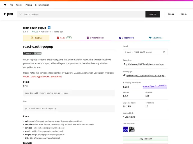Screen dimensions: 193x144
Task: Click the 'npm install react-oauth-popup --save' code block
Action: point(69,93)
